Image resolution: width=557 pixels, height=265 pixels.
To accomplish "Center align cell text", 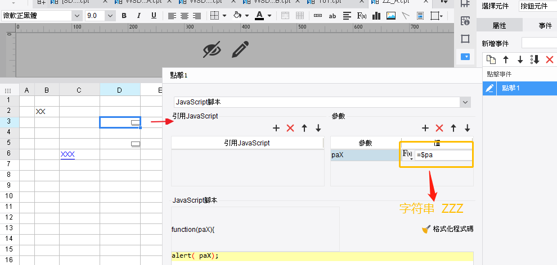I will point(185,16).
